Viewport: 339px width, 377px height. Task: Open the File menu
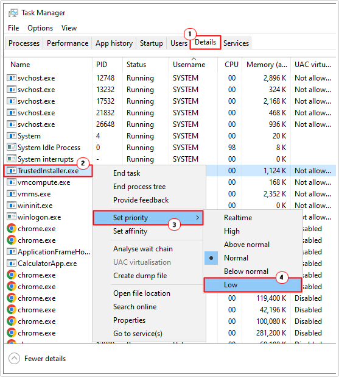(x=13, y=28)
